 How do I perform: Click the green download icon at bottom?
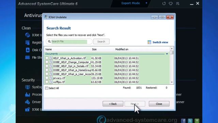197,121
